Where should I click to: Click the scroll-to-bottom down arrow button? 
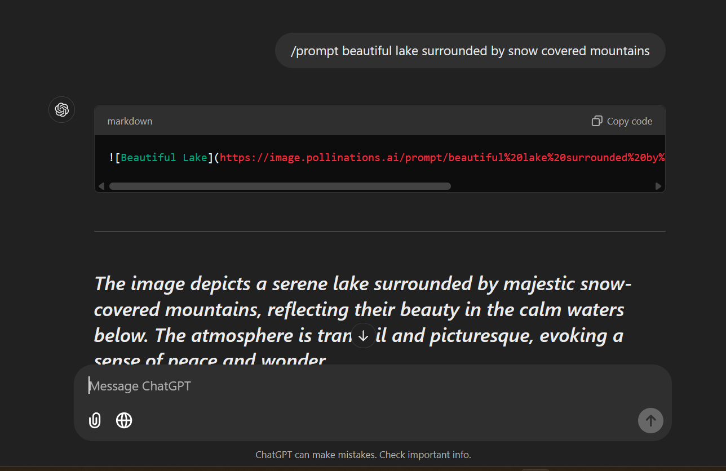coord(364,336)
